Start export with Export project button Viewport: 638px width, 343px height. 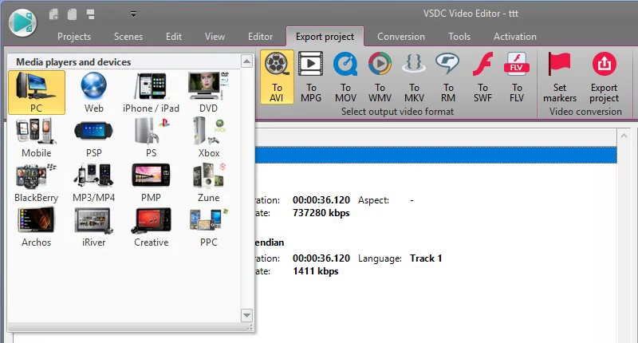tap(605, 77)
